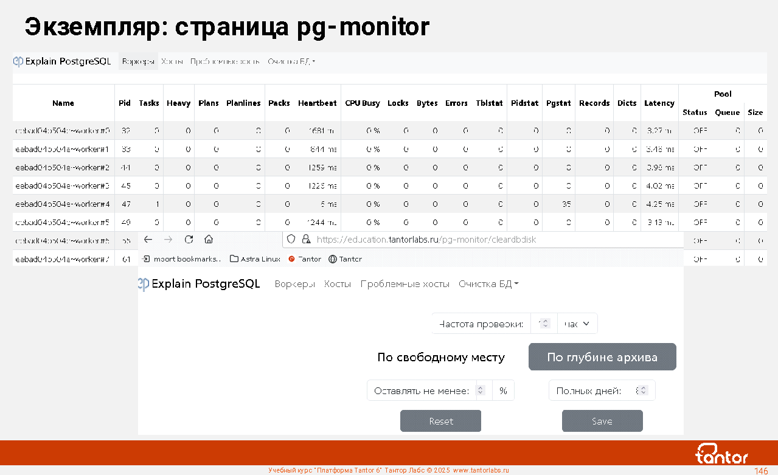Viewport: 778px width, 475px height.
Task: Go to the browser home page icon
Action: 209,240
